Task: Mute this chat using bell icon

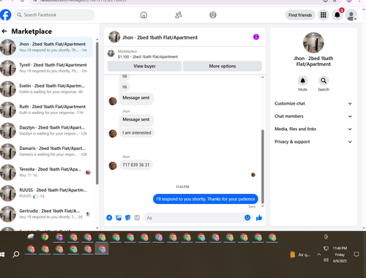Action: pos(302,80)
